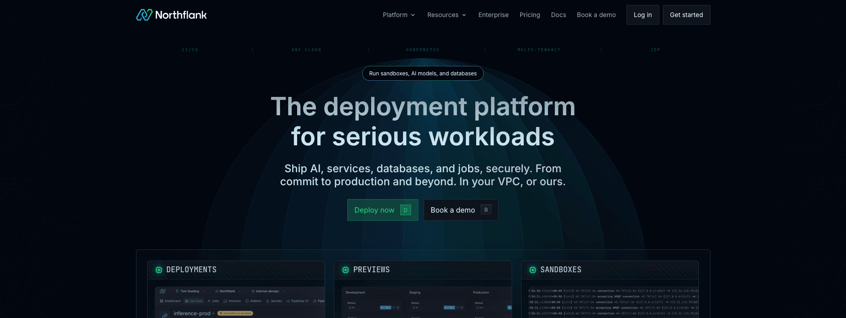The image size is (846, 318).
Task: Select the Dashboard tab in Deployments preview
Action: (170, 301)
